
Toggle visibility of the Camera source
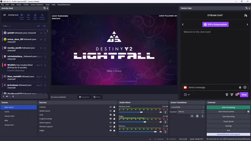click(x=110, y=107)
